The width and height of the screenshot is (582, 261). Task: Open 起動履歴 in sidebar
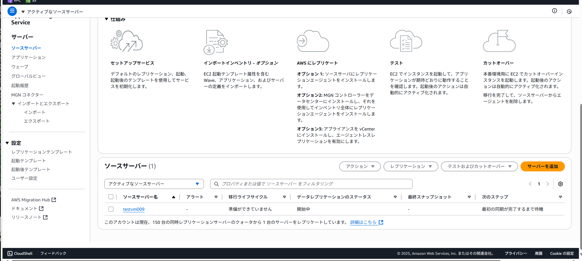click(x=20, y=86)
